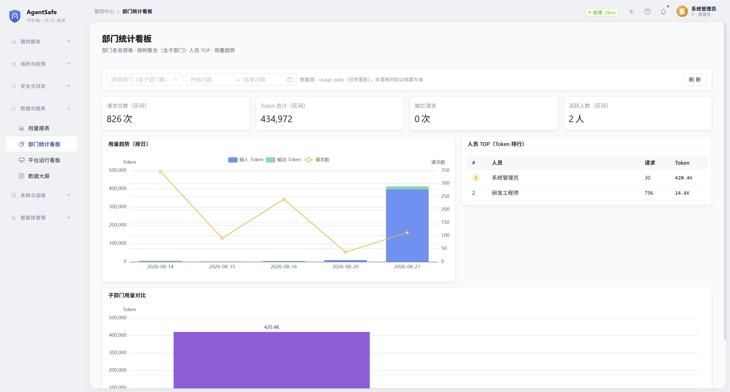Open 数据大屏 menu item

tap(42, 176)
